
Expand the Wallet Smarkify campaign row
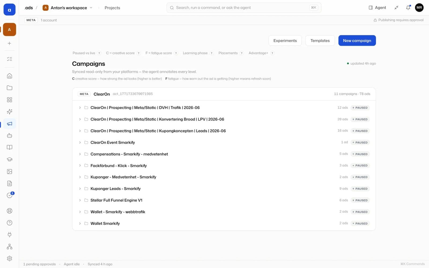(x=80, y=224)
